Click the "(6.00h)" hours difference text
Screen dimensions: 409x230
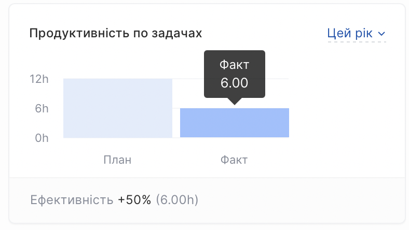tap(177, 200)
